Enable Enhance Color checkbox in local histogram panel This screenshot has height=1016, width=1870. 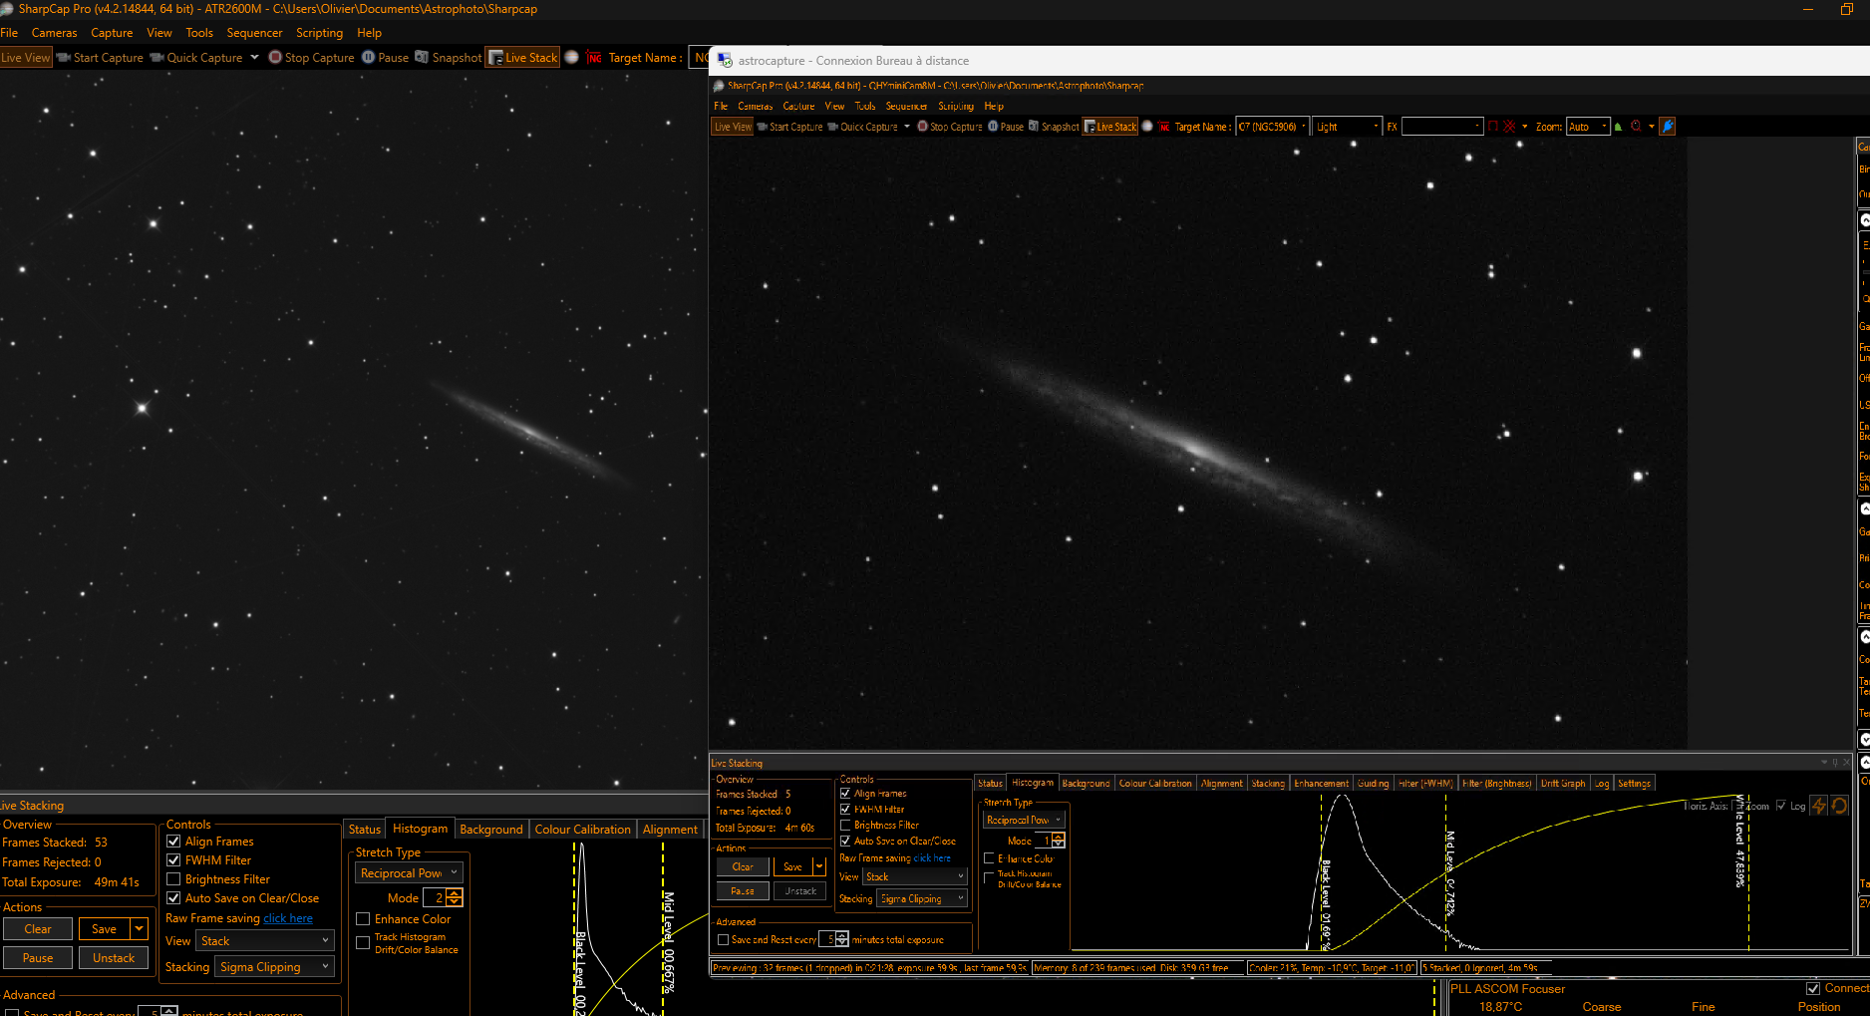pyautogui.click(x=363, y=919)
